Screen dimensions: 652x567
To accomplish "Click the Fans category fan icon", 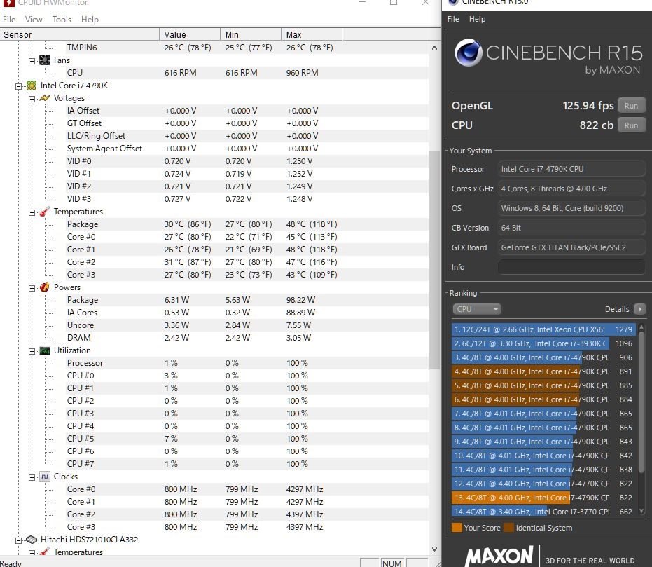I will tap(45, 60).
